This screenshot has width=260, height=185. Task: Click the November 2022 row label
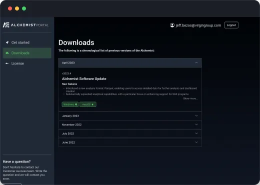tap(71, 124)
